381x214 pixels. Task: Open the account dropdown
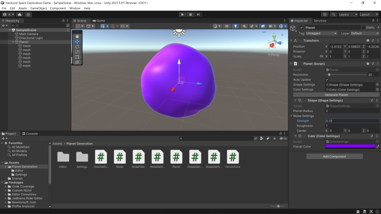pyautogui.click(x=9, y=15)
